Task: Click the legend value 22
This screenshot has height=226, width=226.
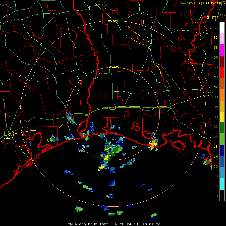Action: tap(216, 137)
